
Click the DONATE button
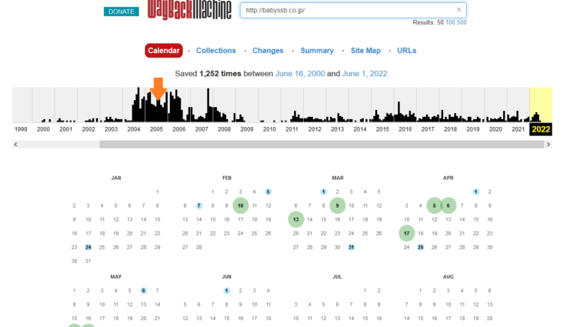click(121, 12)
